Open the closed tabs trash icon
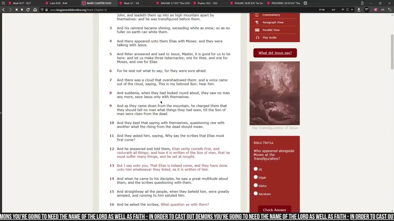Screen dimensions: 394x221 [362, 3]
